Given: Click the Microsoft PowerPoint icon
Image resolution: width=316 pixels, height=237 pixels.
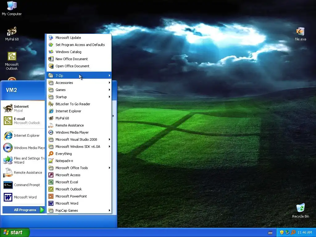Looking at the screenshot, I should 51,196.
